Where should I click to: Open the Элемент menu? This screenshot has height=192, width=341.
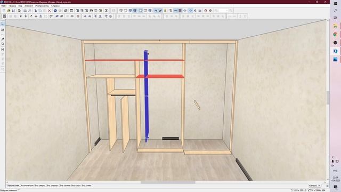coord(29,6)
